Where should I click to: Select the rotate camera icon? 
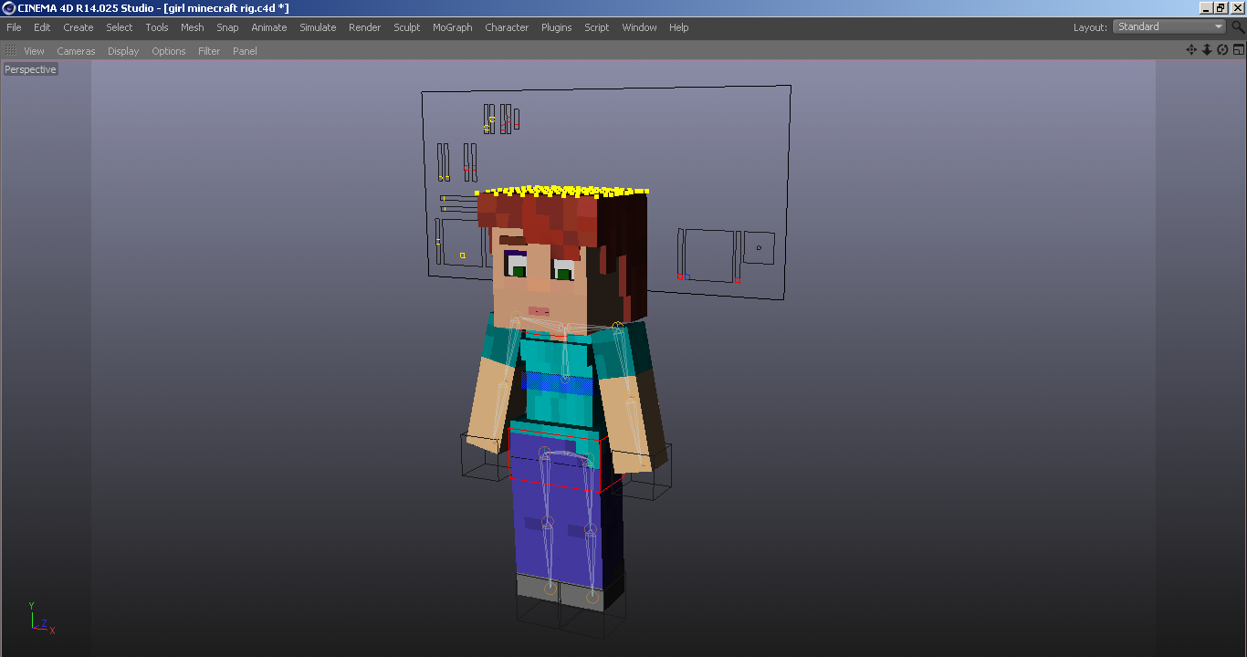coord(1222,49)
